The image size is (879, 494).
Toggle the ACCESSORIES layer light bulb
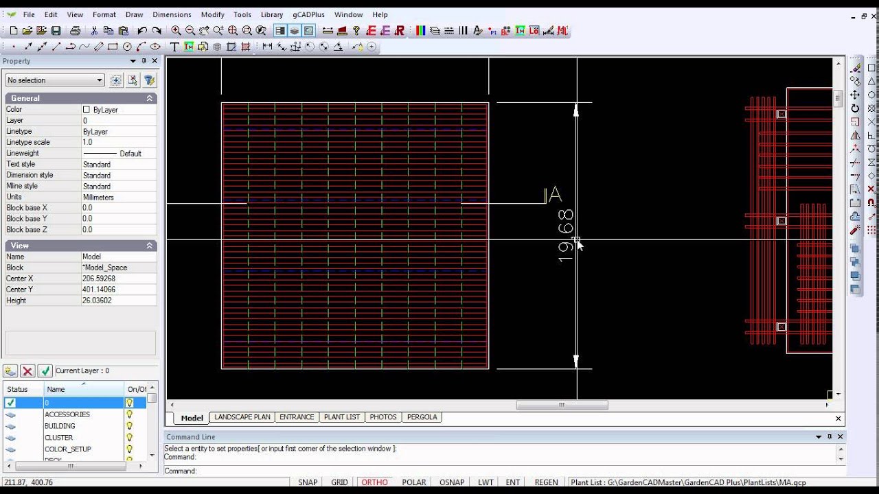pos(129,414)
